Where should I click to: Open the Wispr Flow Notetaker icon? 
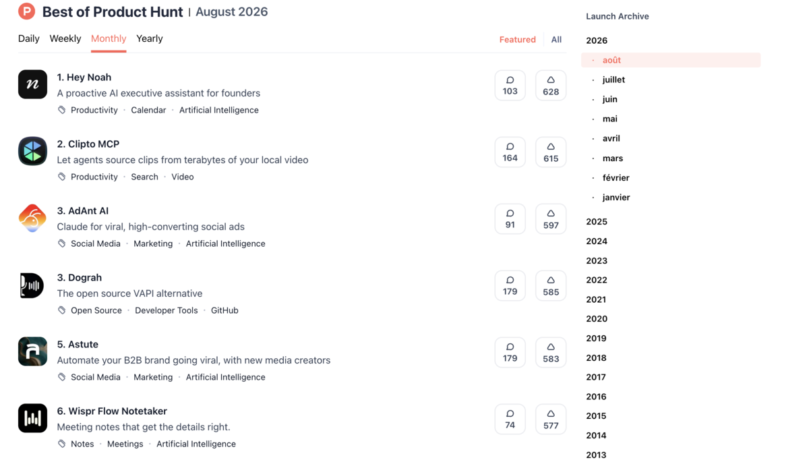pyautogui.click(x=32, y=418)
